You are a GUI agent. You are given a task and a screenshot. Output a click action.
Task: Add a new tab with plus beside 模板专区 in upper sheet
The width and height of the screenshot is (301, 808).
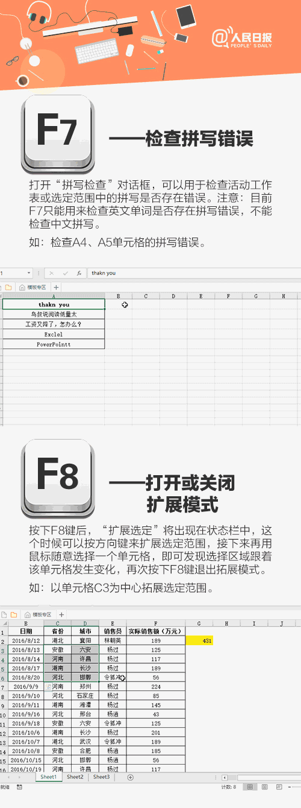pyautogui.click(x=57, y=288)
